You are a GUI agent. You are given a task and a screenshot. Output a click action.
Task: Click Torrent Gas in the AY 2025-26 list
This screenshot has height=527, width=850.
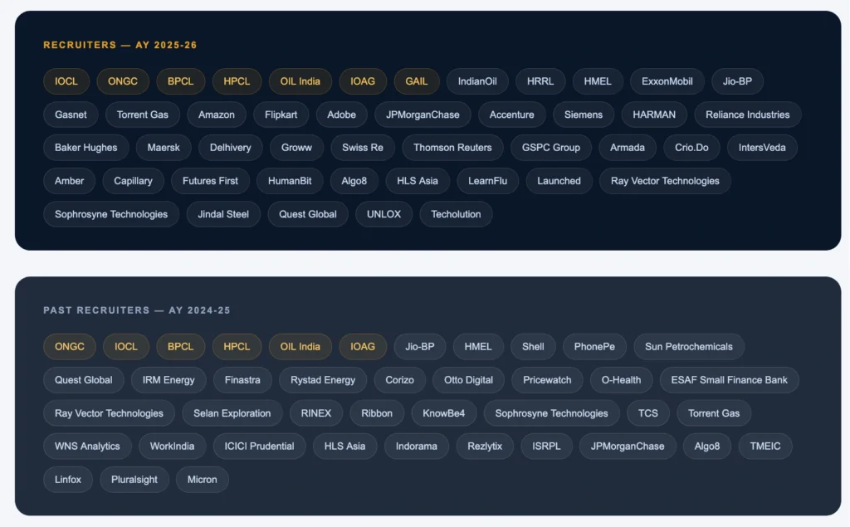point(143,115)
